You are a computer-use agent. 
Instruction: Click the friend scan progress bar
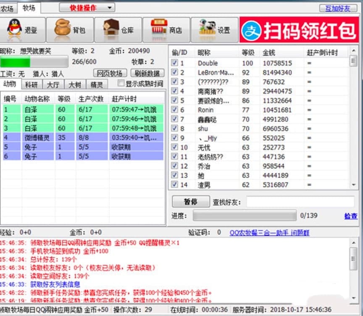coord(244,216)
